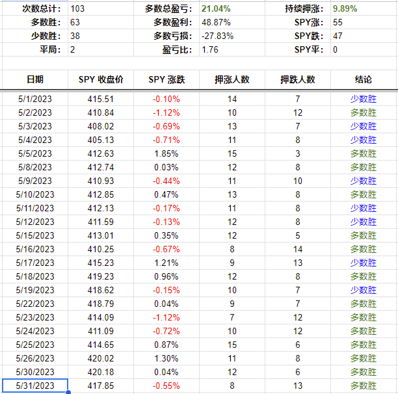Select change cell 1.21%
This screenshot has height=394, width=398.
[x=166, y=263]
